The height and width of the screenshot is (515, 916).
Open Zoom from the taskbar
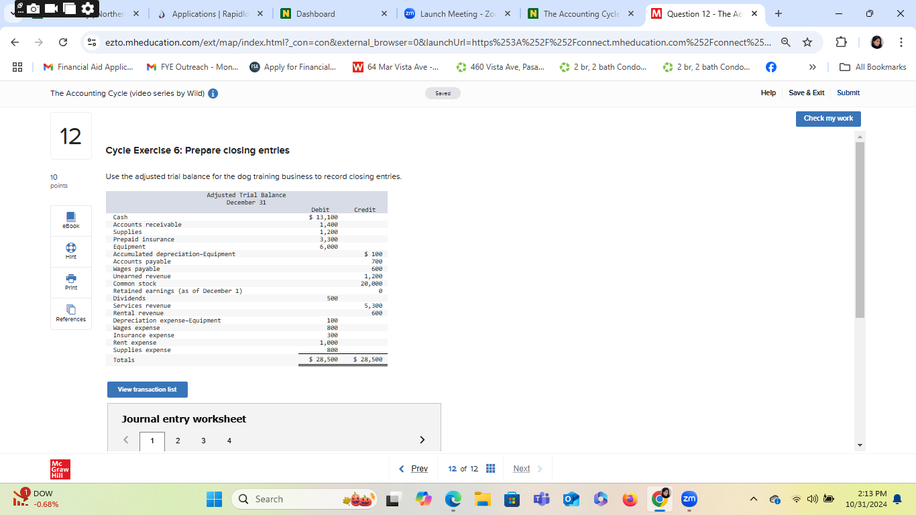click(x=689, y=499)
